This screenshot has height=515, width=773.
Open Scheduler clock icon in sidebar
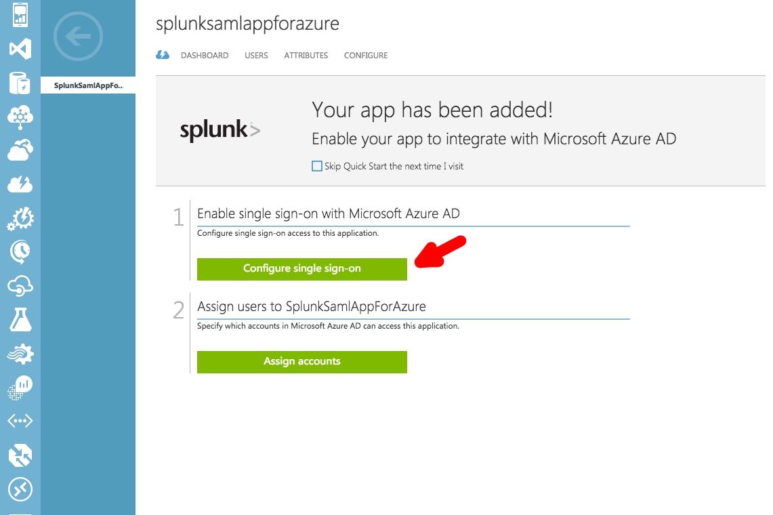point(20,252)
